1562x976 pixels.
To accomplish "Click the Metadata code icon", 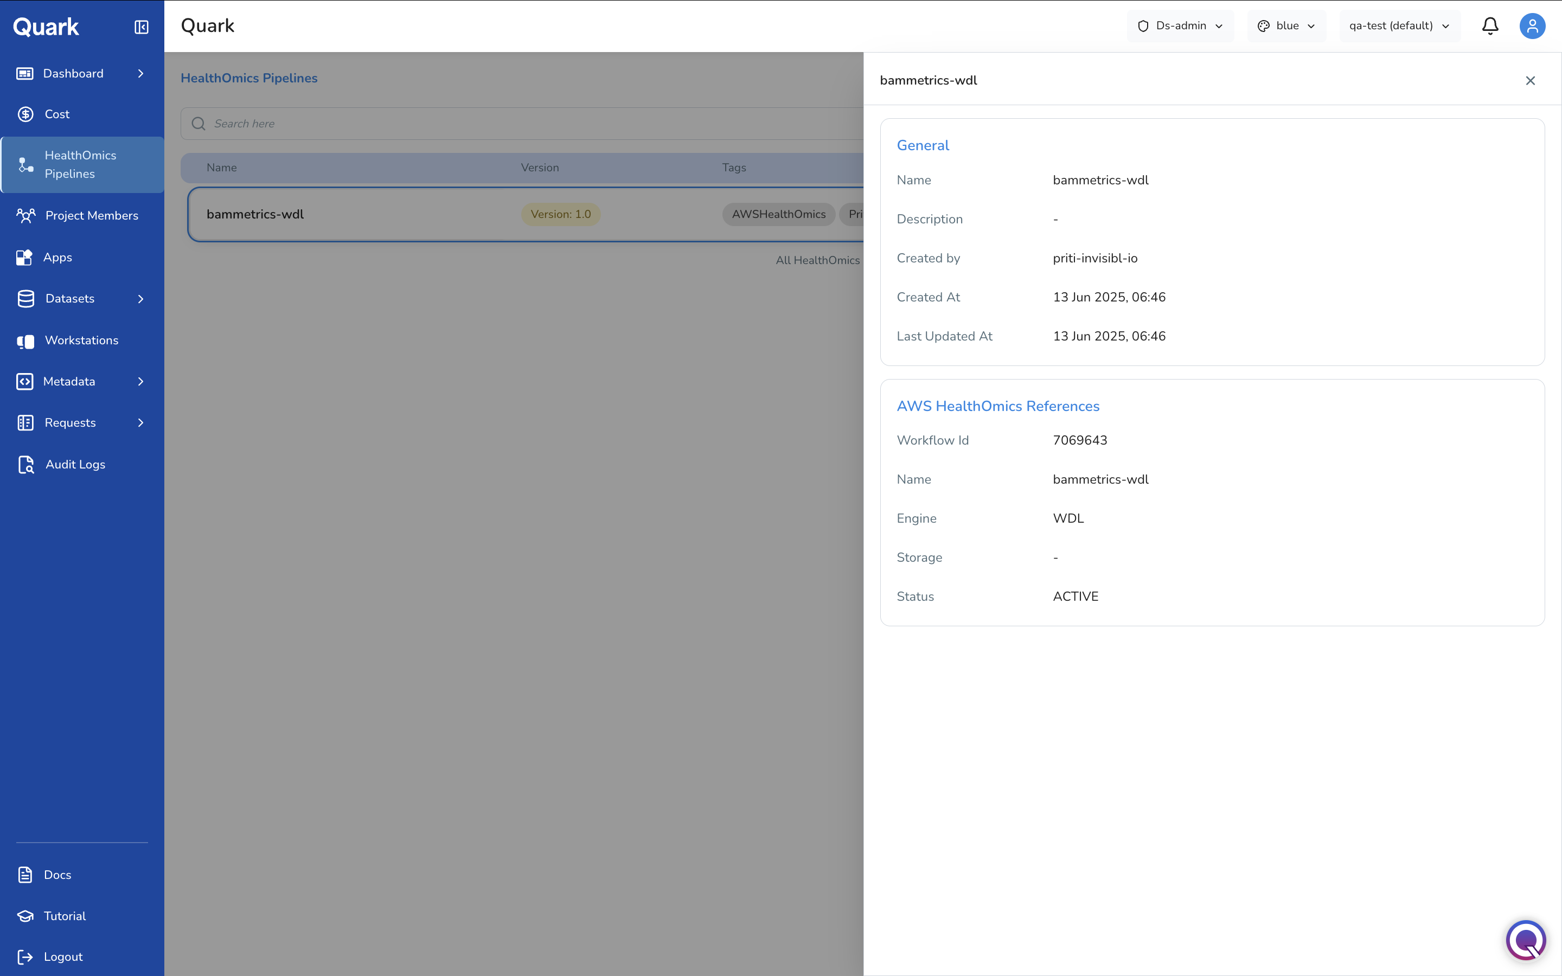I will [x=24, y=382].
